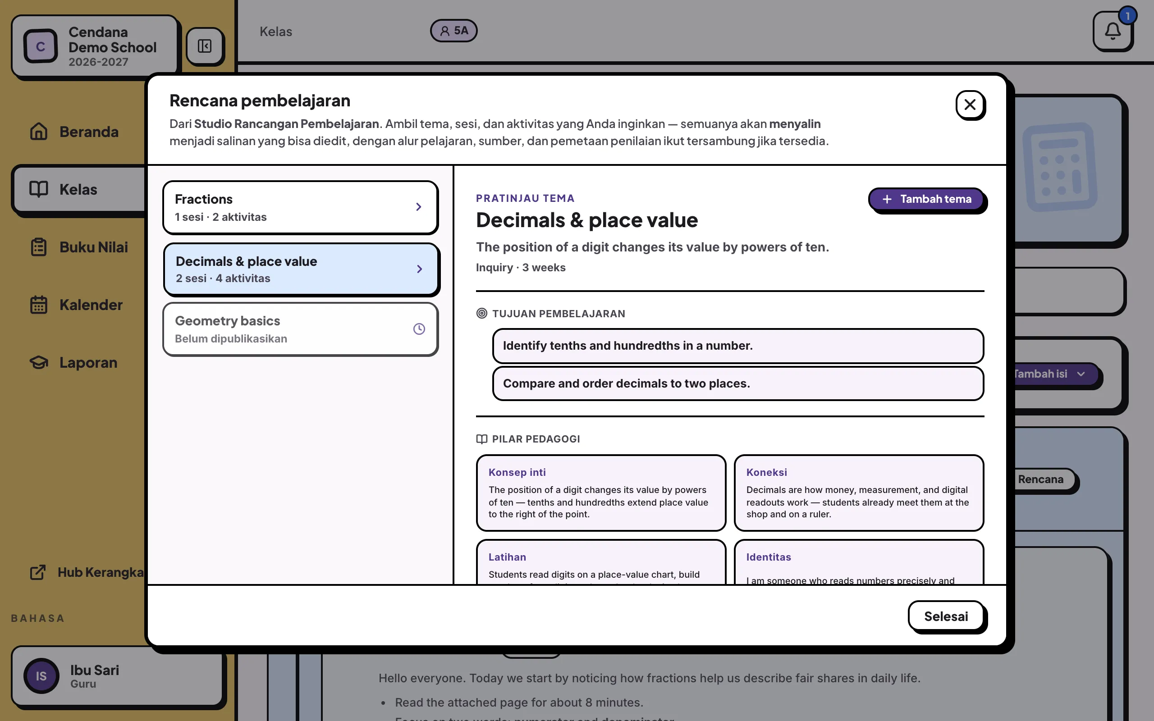Click the 'Inquiry · 3 weeks' text

point(520,268)
